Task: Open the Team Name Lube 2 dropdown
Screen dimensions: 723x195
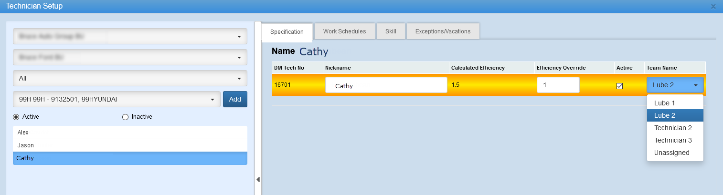Action: pyautogui.click(x=675, y=85)
